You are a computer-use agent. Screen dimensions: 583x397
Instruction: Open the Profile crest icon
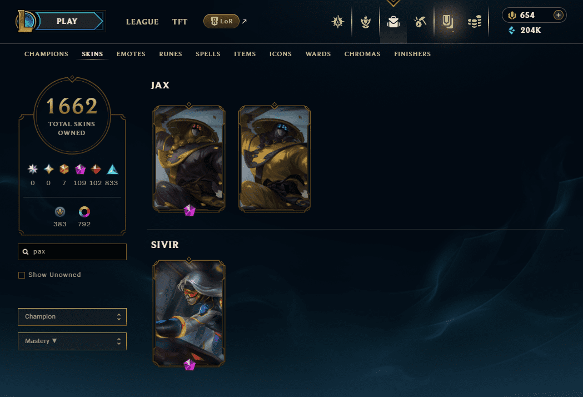coord(337,22)
